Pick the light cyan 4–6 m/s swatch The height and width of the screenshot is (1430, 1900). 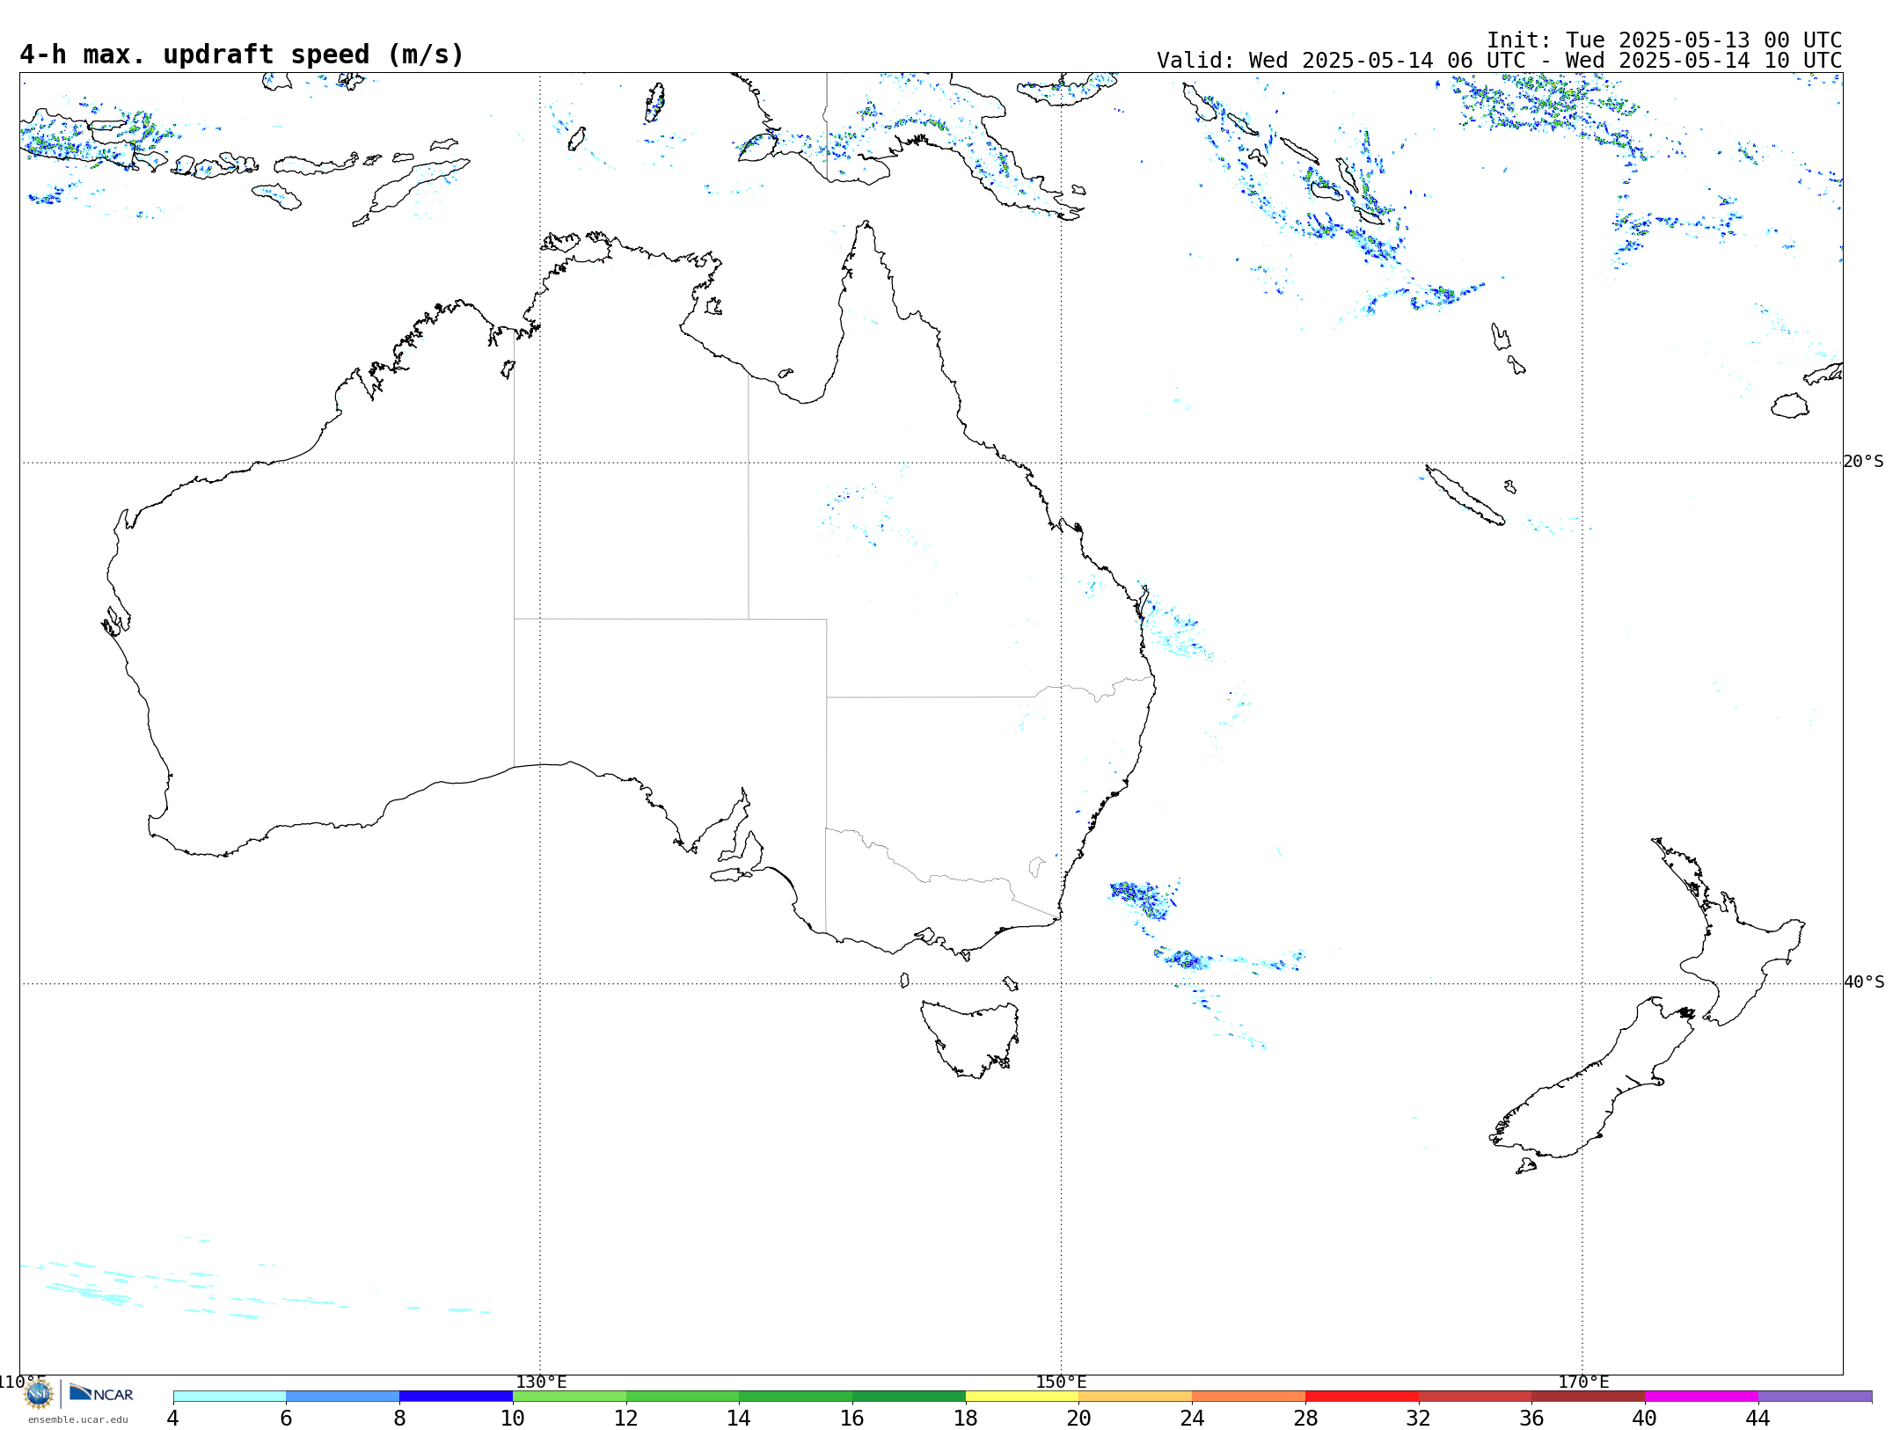[230, 1397]
